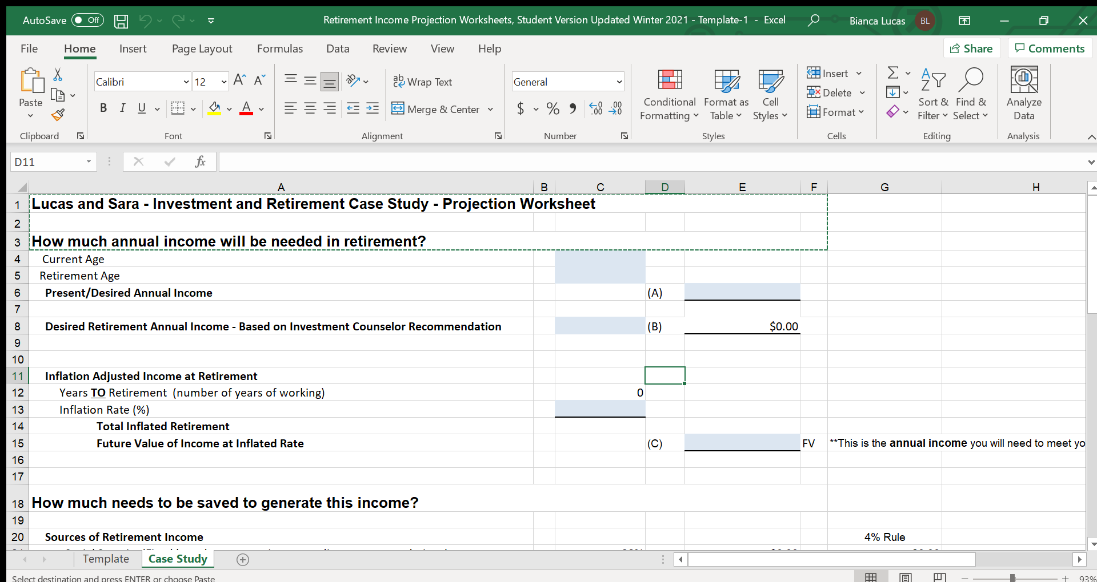Image resolution: width=1097 pixels, height=582 pixels.
Task: Decrease the cell indent
Action: (x=353, y=108)
